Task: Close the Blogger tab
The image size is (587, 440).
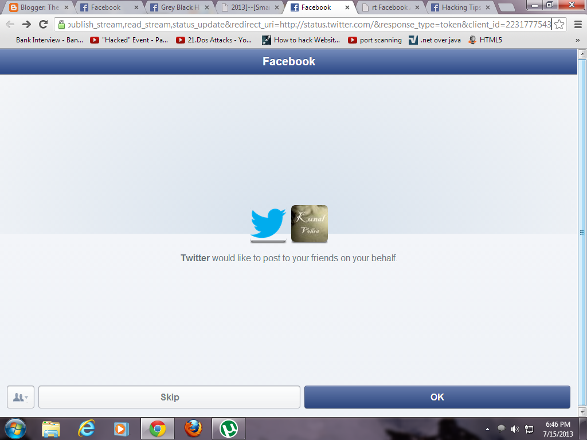Action: tap(66, 7)
